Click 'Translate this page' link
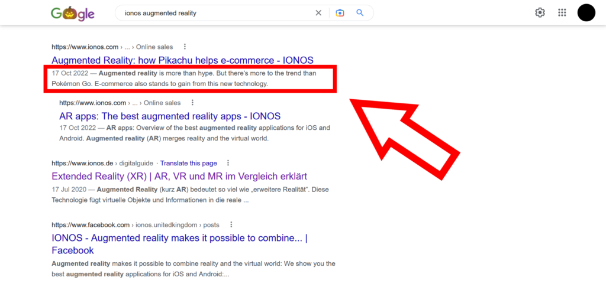The image size is (606, 284). [189, 163]
